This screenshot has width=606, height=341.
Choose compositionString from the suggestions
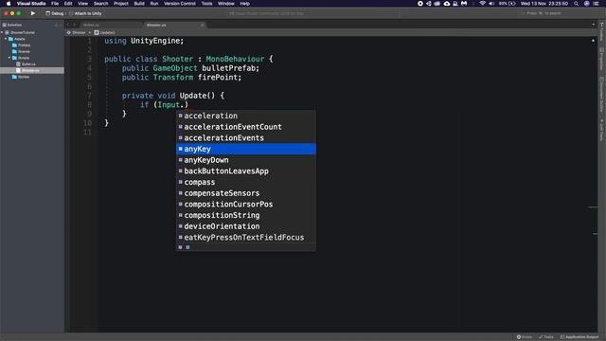point(246,215)
